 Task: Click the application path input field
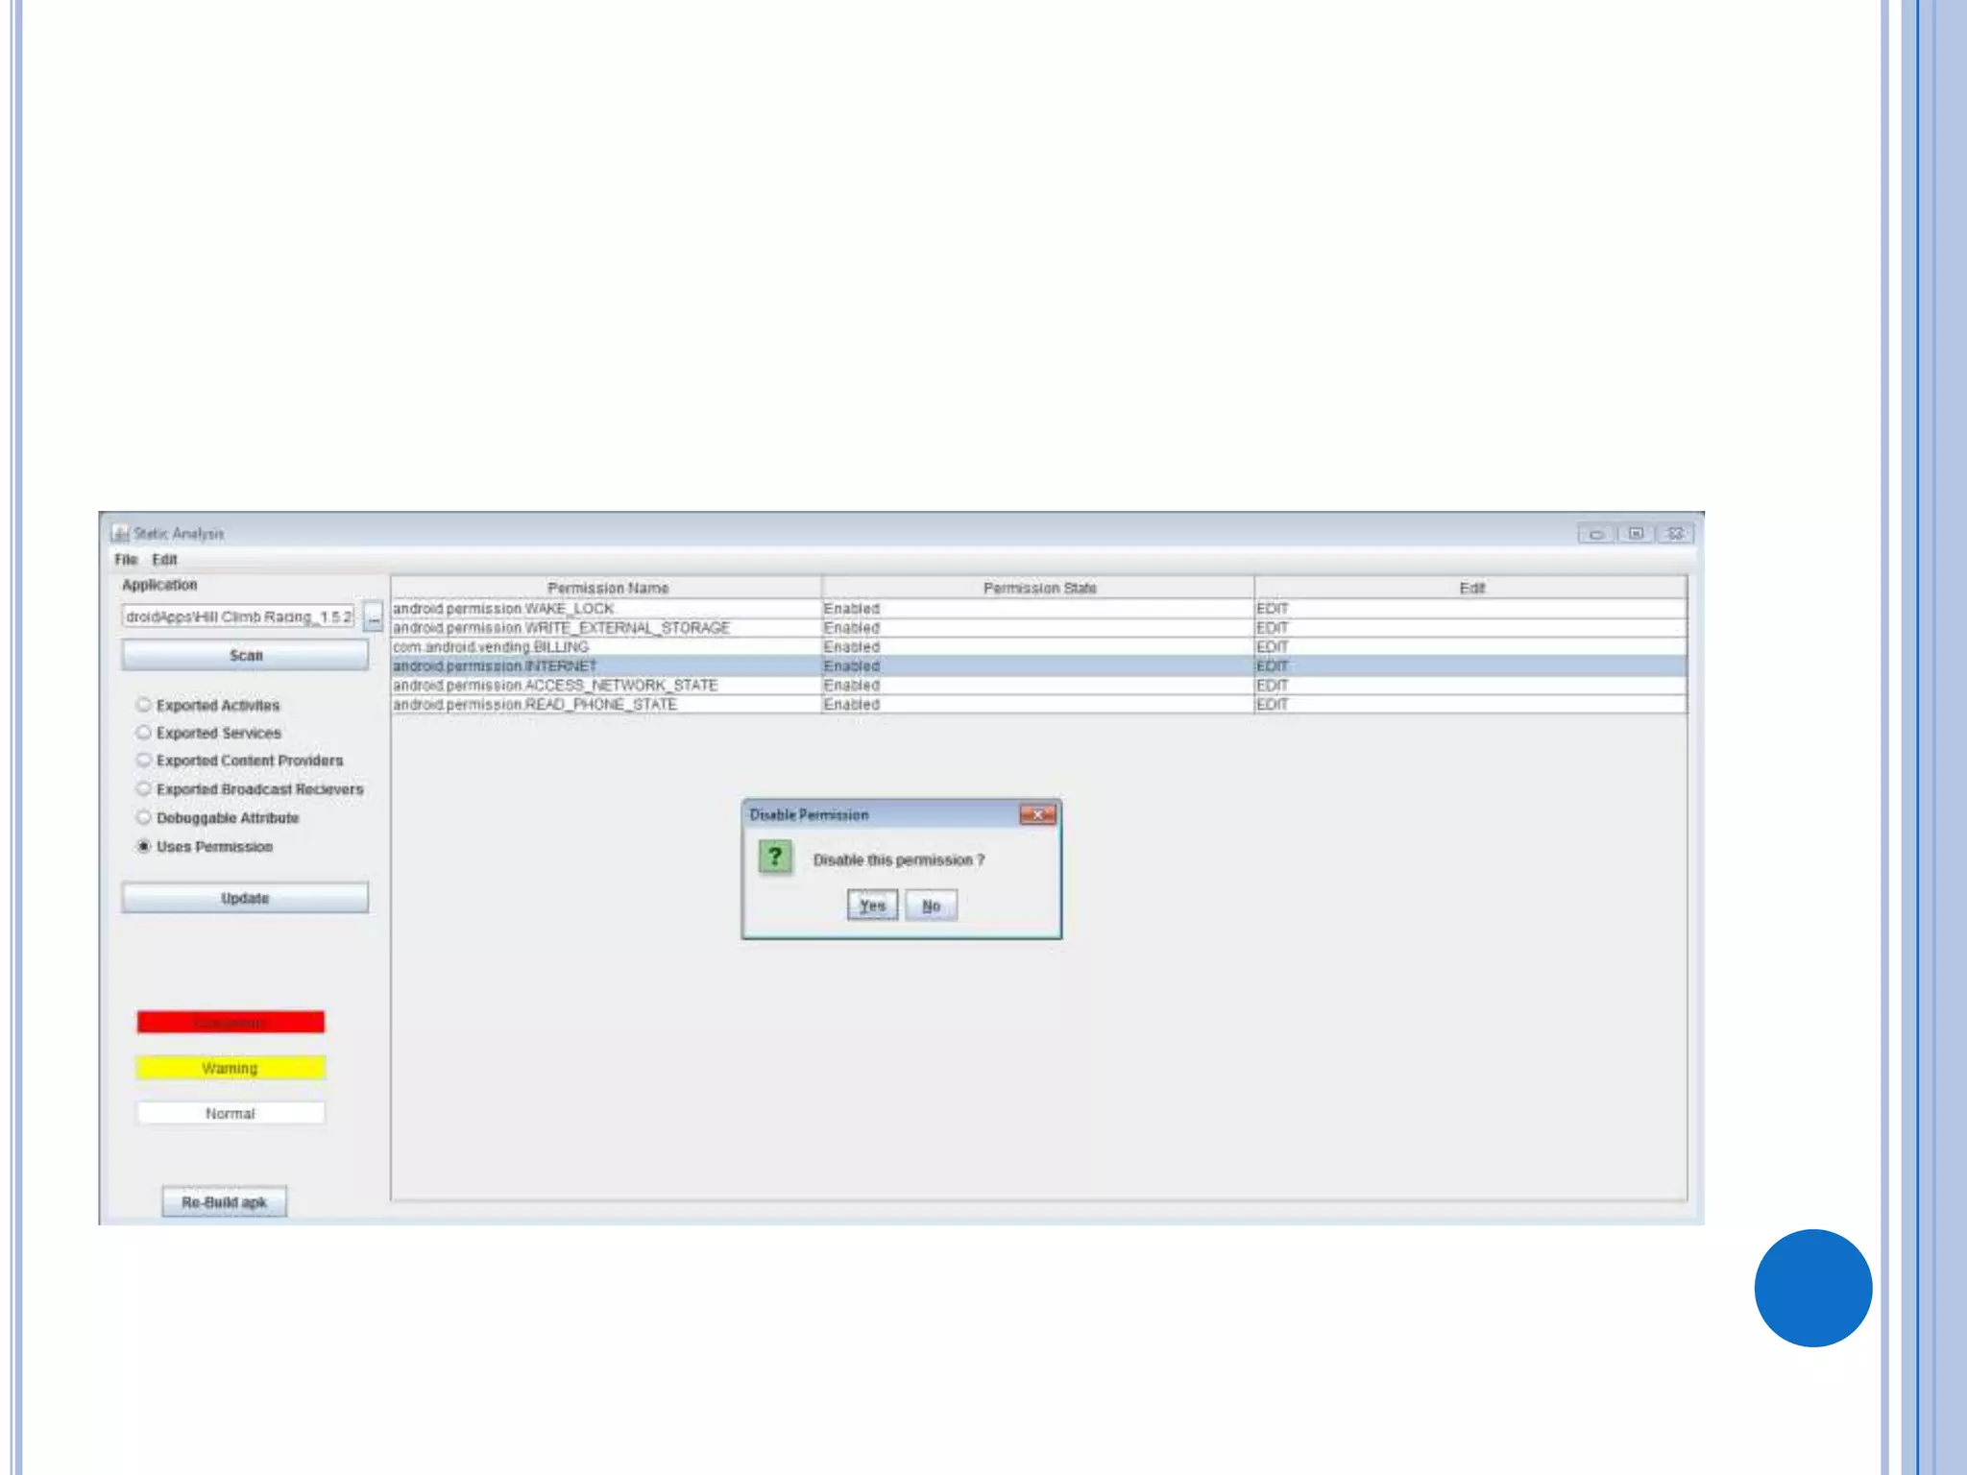point(238,617)
